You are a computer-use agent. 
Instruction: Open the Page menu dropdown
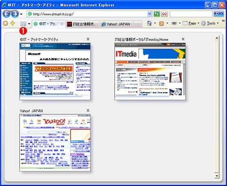coord(191,24)
